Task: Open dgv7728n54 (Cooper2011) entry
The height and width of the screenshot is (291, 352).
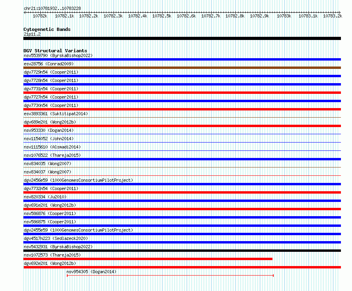Action: (51, 80)
